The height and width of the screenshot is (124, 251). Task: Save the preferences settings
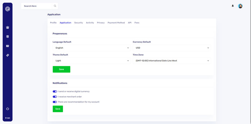(x=61, y=69)
